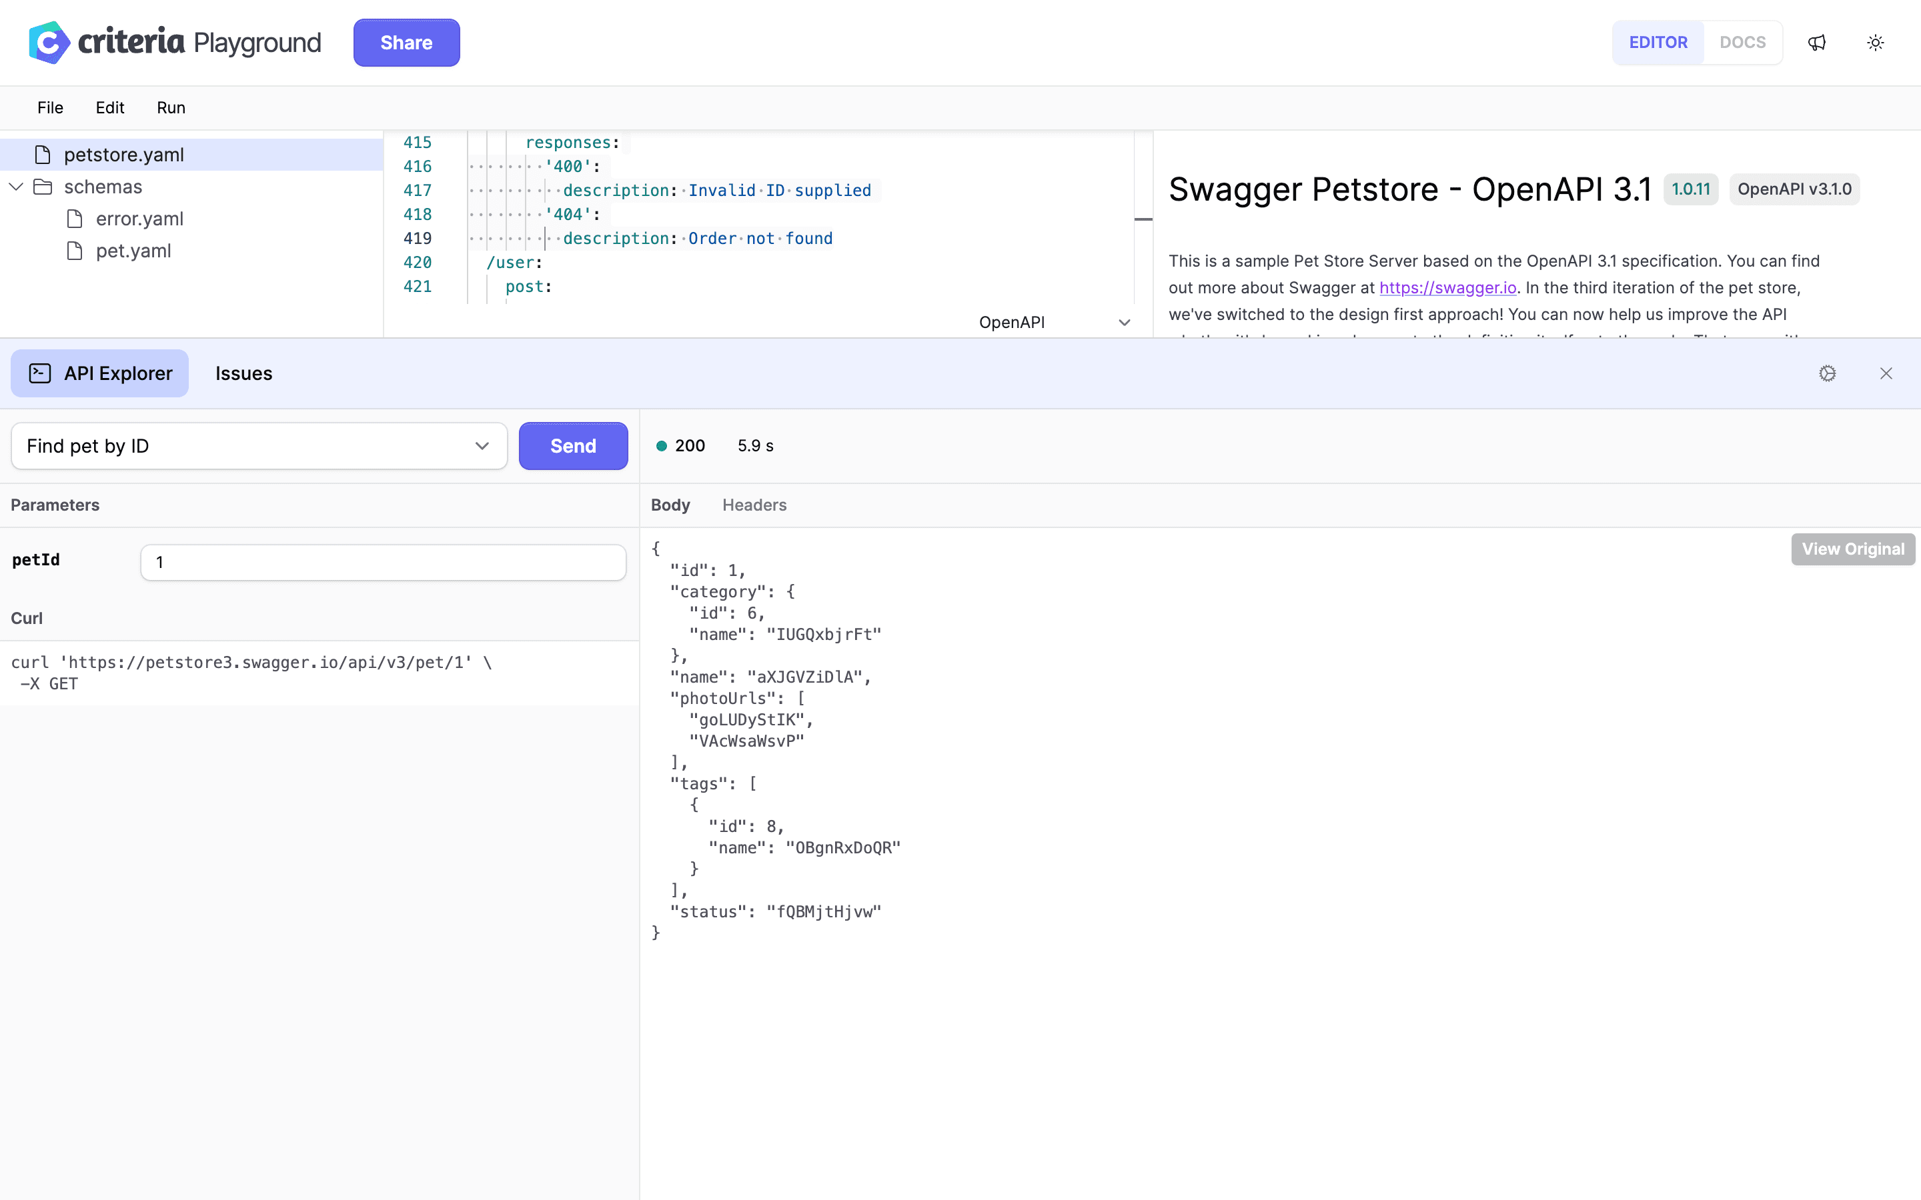This screenshot has height=1200, width=1921.
Task: Select the petId input field
Action: click(x=383, y=561)
